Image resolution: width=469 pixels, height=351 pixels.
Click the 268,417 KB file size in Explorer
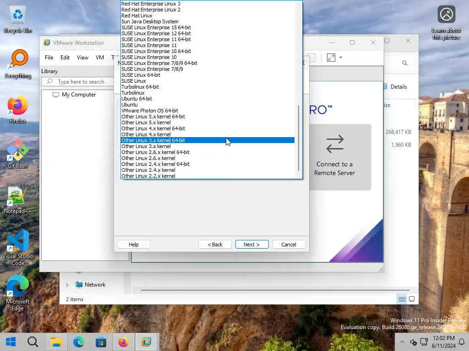(398, 132)
